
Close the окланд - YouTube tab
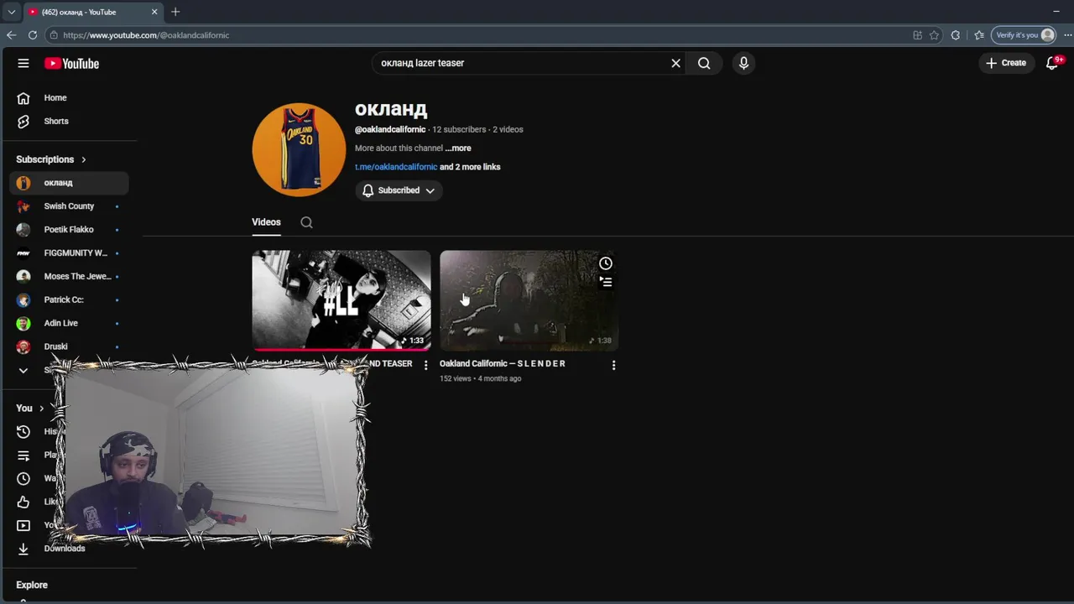click(154, 12)
